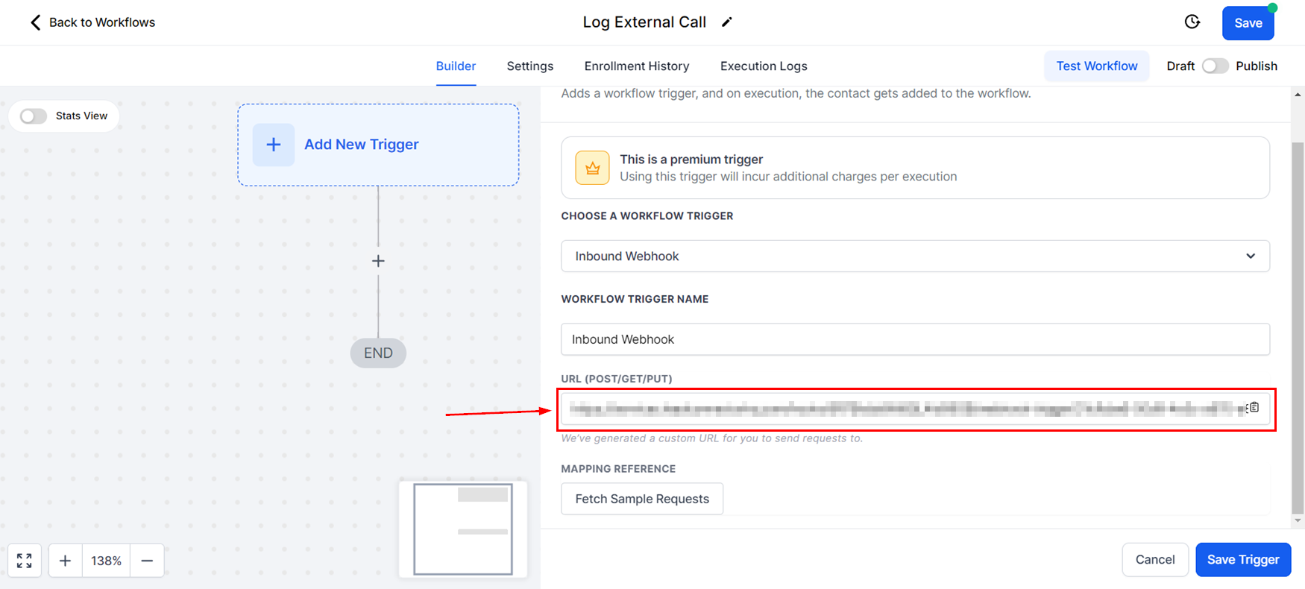Click the pencil icon to rename workflow

tap(727, 22)
